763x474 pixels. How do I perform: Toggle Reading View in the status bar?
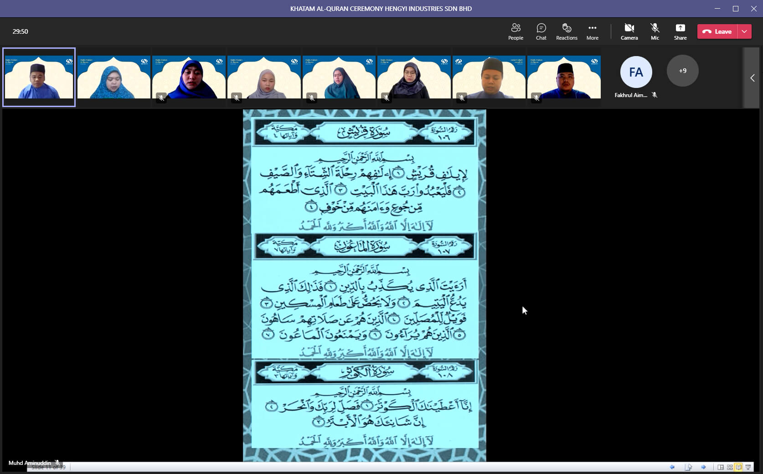point(738,467)
